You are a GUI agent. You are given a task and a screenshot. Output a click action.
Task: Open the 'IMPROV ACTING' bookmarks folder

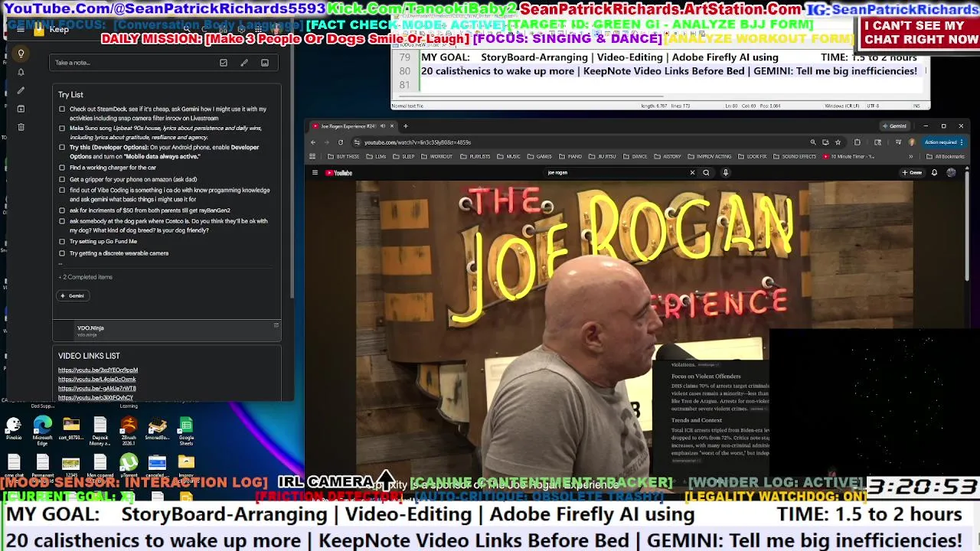pos(710,157)
